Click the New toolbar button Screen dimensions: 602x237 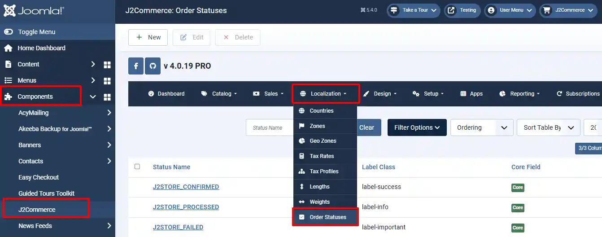tap(148, 37)
